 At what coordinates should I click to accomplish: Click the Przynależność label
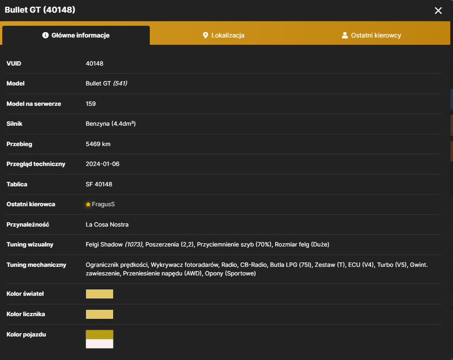[x=28, y=224]
